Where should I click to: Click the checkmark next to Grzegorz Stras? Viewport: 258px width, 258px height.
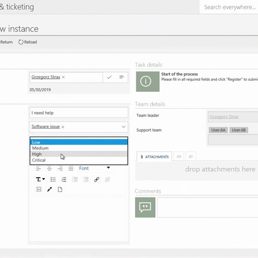tap(109, 77)
